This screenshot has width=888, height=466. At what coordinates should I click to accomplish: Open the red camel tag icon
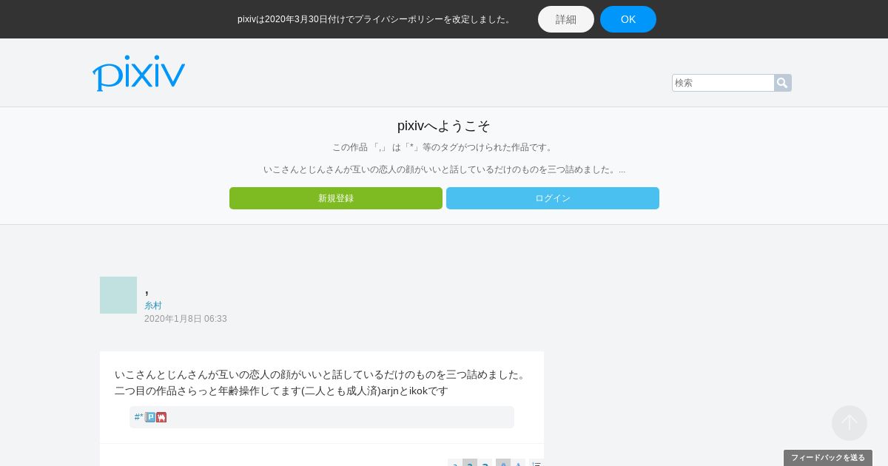pyautogui.click(x=161, y=417)
